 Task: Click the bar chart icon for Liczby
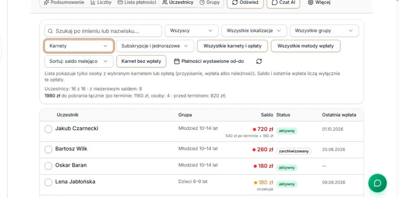click(x=93, y=3)
